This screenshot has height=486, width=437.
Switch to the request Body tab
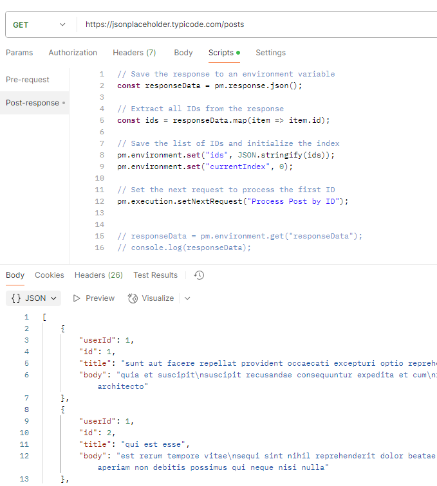coord(183,53)
